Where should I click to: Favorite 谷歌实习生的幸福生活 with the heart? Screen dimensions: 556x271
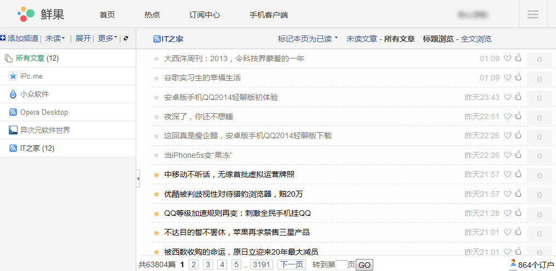click(x=507, y=77)
